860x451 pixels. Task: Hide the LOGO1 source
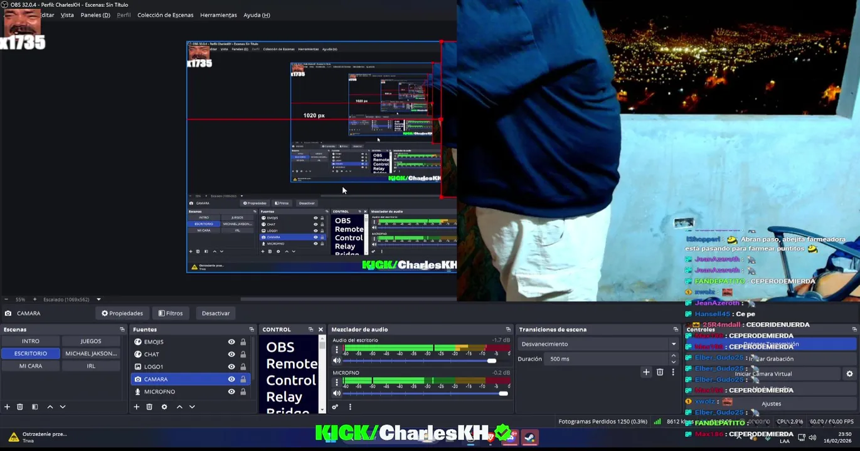pyautogui.click(x=231, y=367)
